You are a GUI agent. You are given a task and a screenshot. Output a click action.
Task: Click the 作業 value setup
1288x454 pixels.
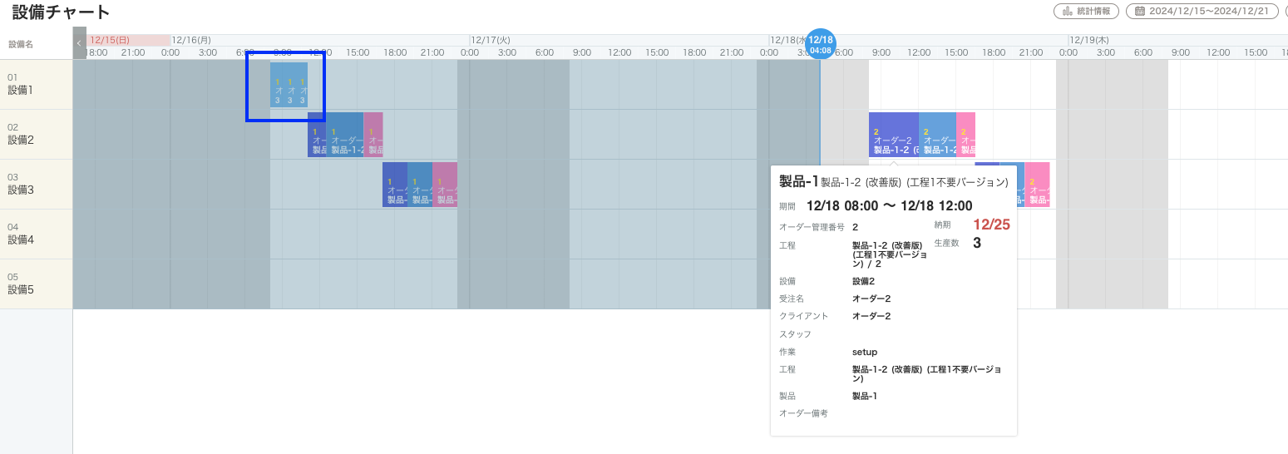click(x=865, y=352)
